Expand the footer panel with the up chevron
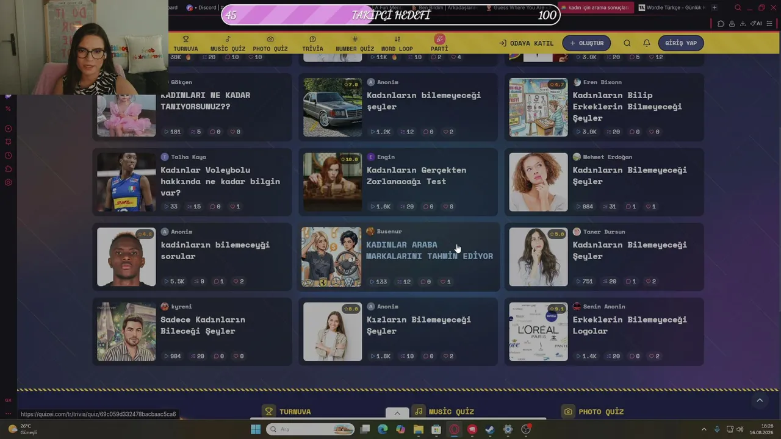 (x=397, y=413)
